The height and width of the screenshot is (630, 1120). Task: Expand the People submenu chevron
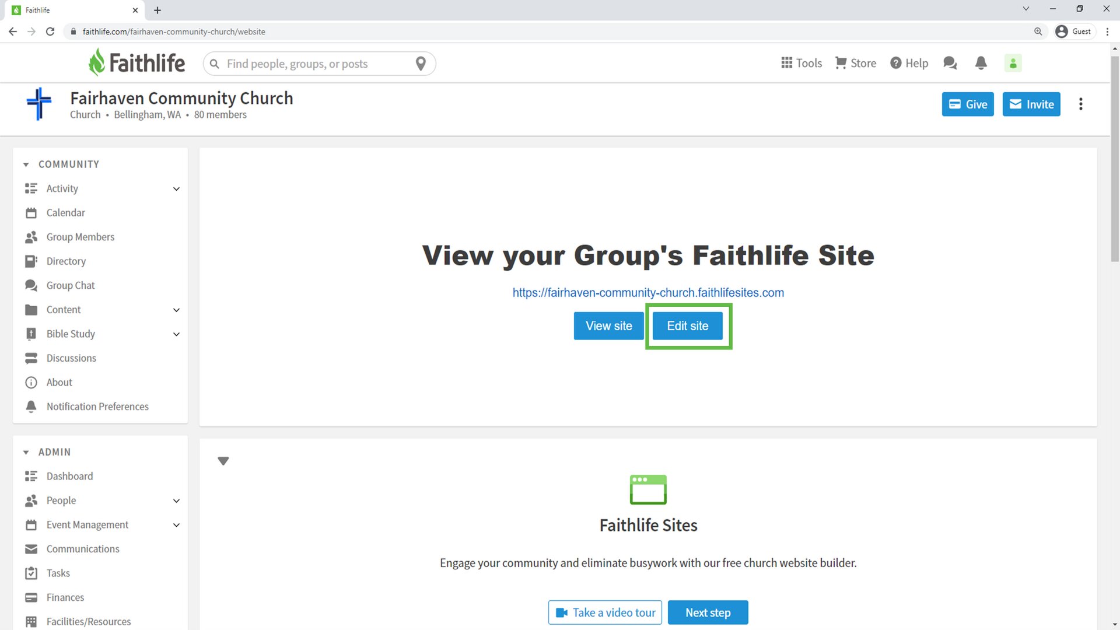pos(176,501)
